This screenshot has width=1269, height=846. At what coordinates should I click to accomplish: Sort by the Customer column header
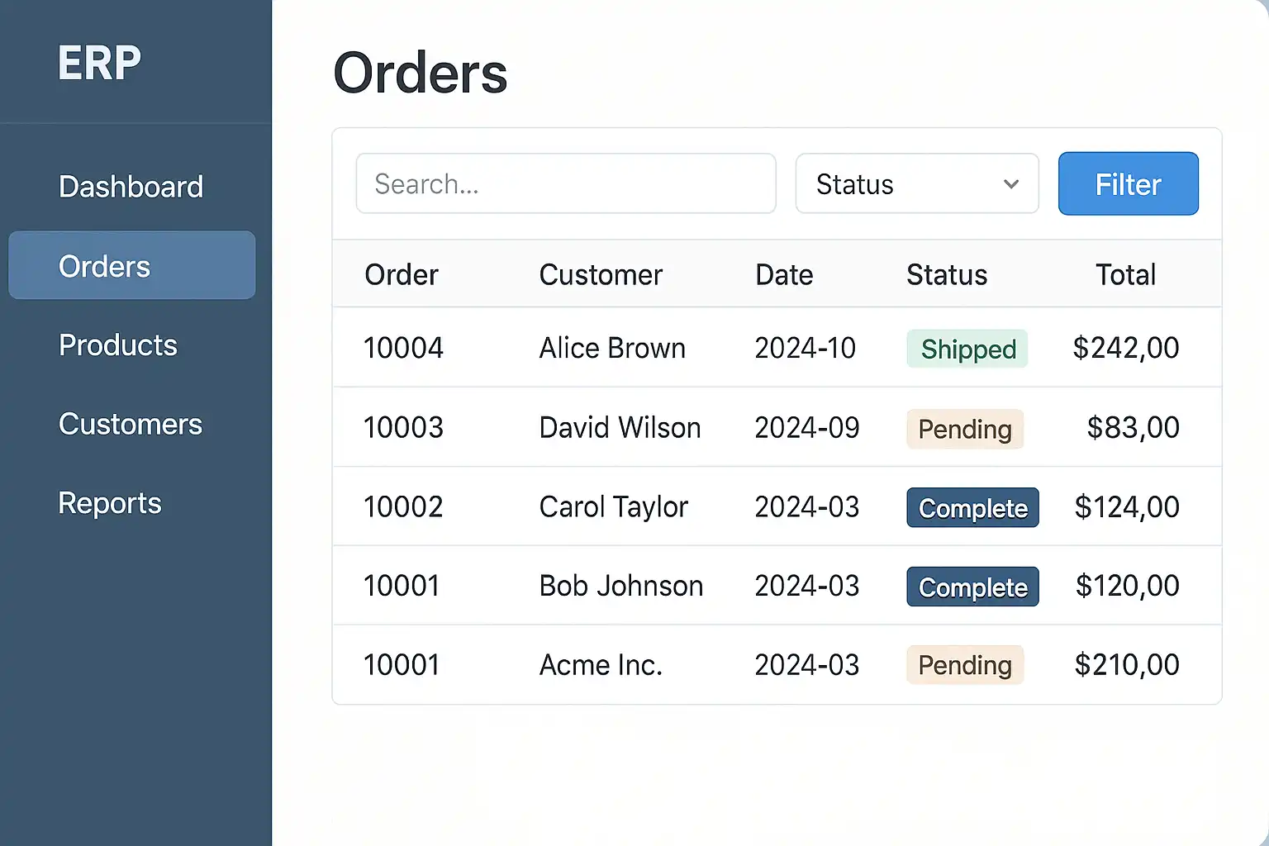[601, 275]
